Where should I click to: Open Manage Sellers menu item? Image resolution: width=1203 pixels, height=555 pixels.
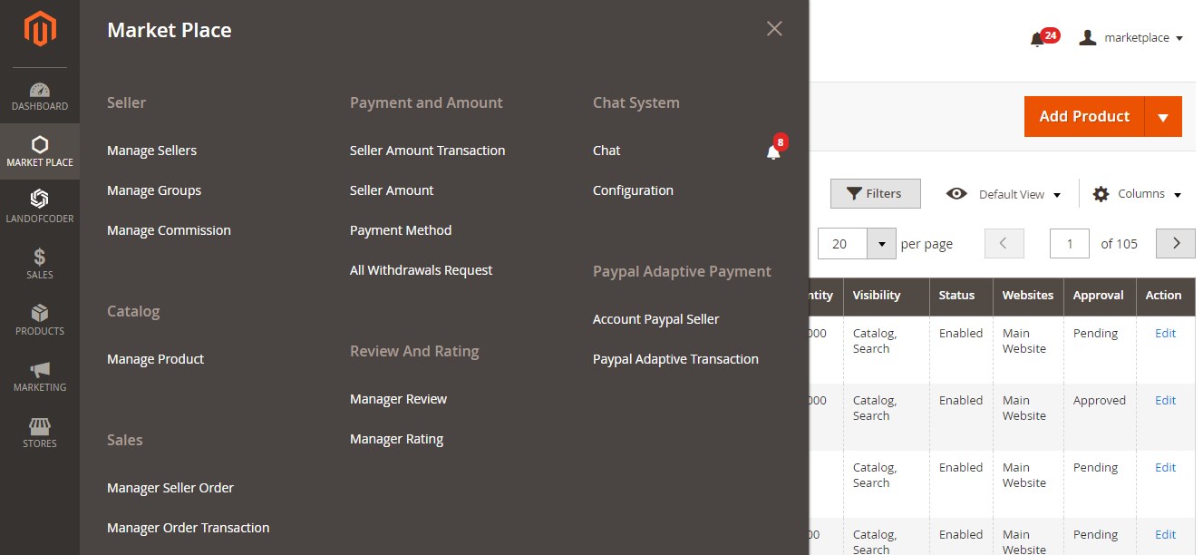tap(151, 151)
